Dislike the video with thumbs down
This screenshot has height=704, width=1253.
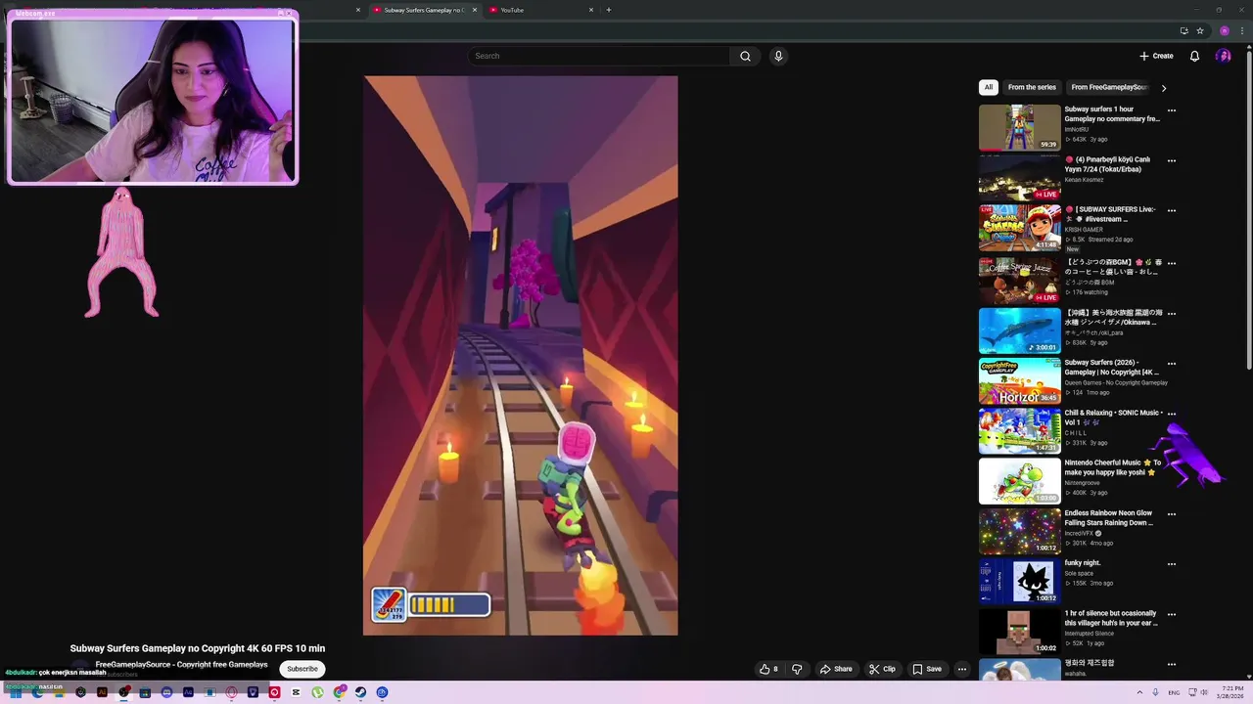coord(797,669)
